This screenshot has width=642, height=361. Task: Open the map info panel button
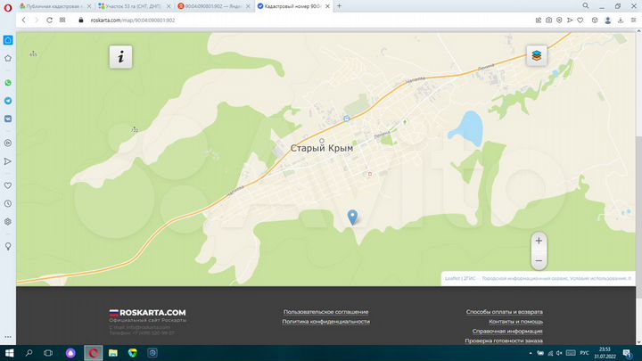click(120, 57)
